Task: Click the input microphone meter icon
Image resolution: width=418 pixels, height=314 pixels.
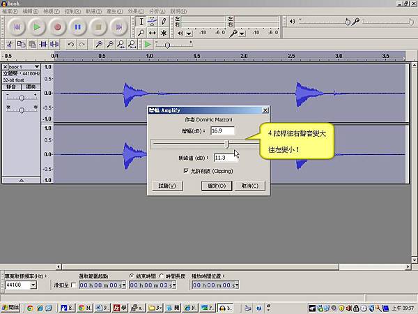Action: 233,33
